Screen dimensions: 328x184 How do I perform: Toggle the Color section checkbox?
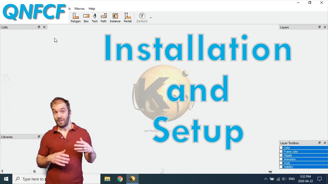281,148
